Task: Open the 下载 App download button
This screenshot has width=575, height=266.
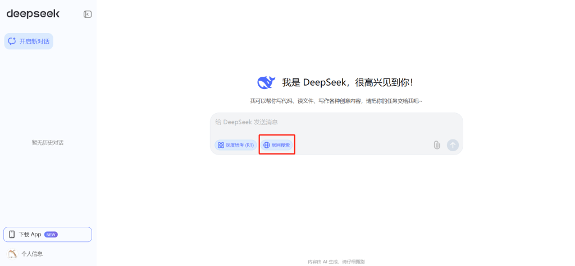Action: pos(48,235)
